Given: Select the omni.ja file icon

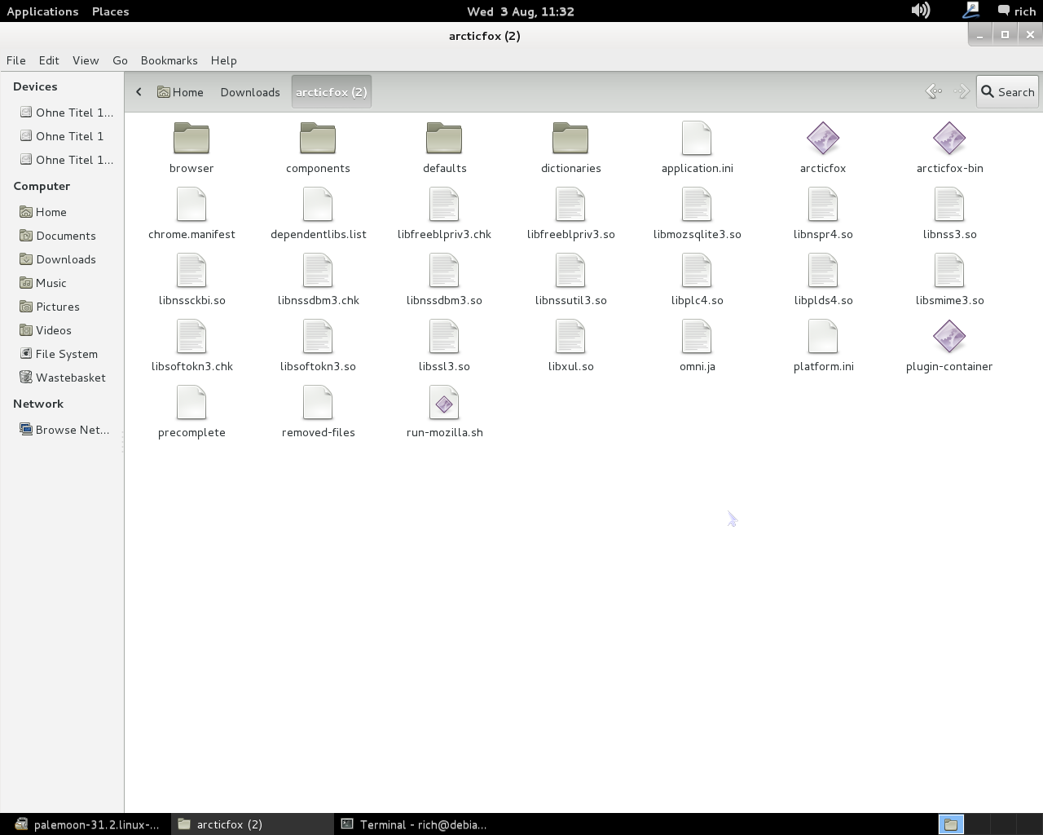Looking at the screenshot, I should 697,337.
